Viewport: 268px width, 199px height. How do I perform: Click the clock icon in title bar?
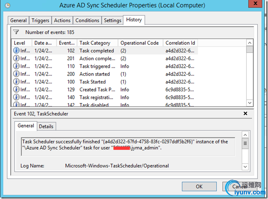7,6
